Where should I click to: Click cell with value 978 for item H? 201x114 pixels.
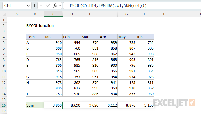click(53, 83)
